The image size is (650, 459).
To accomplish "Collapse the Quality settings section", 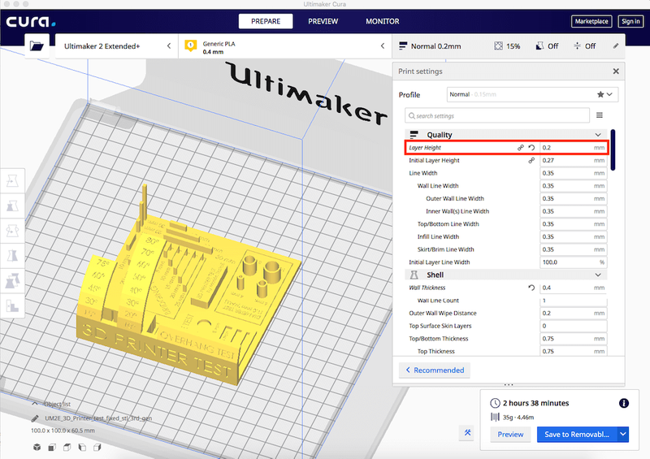I will [x=598, y=135].
